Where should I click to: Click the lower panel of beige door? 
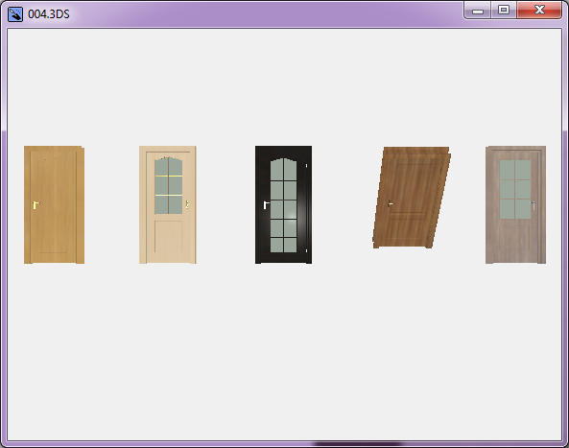[168, 237]
